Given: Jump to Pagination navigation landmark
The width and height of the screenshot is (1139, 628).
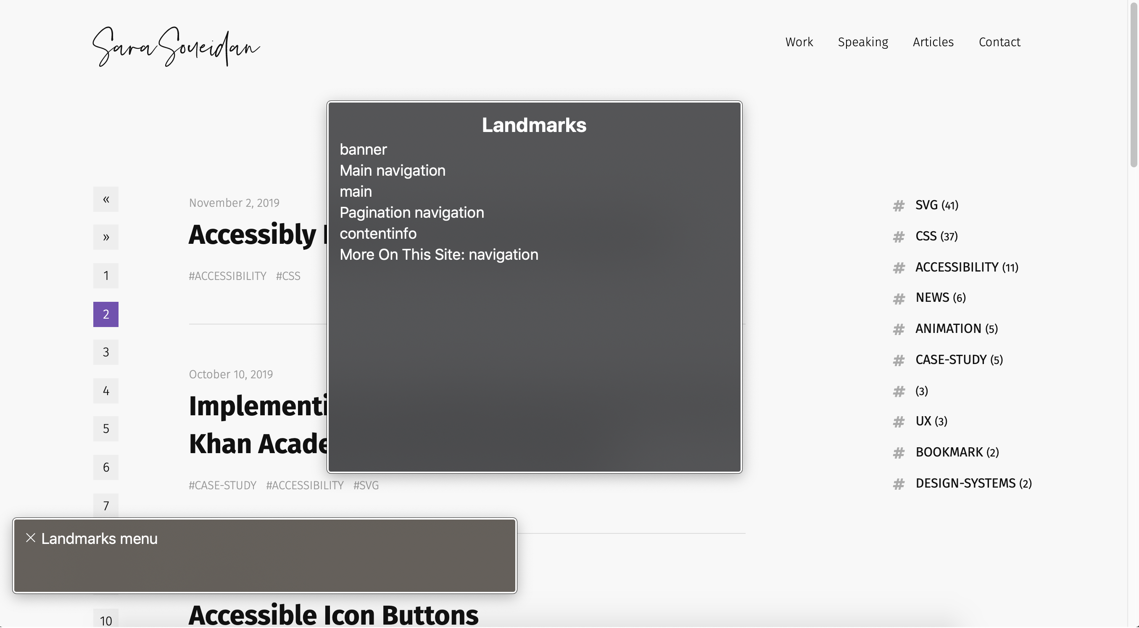Looking at the screenshot, I should click(411, 213).
